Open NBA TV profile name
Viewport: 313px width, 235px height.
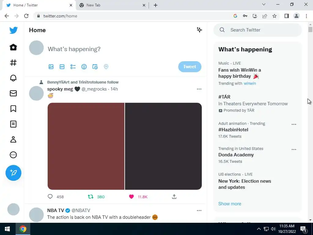(x=56, y=211)
